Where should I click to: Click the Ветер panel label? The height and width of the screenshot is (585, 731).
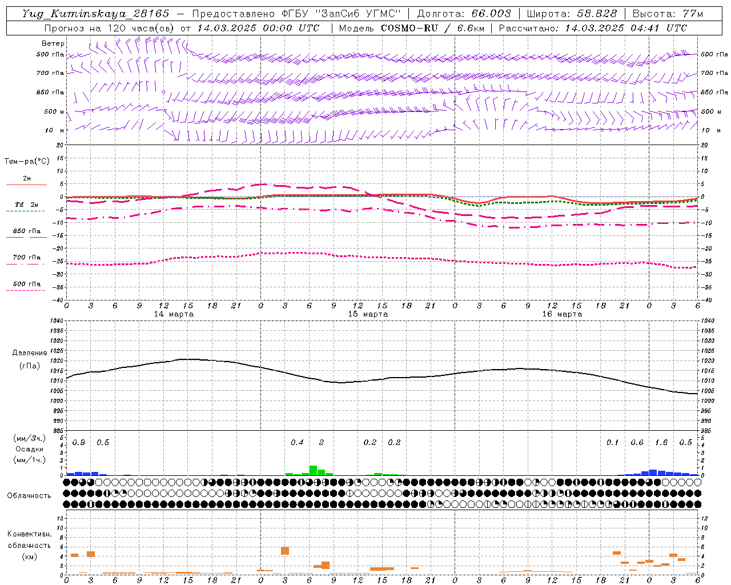point(53,43)
